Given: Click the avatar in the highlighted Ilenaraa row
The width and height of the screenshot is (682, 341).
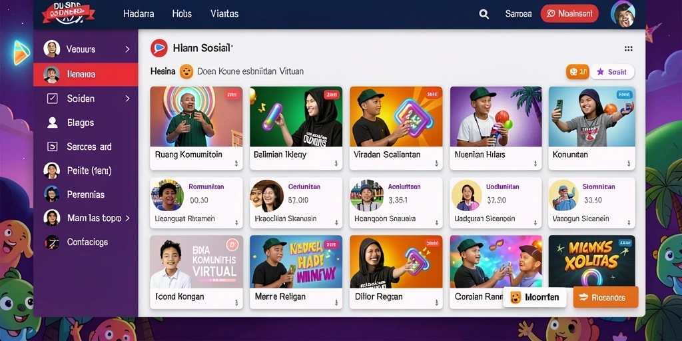Looking at the screenshot, I should point(52,75).
